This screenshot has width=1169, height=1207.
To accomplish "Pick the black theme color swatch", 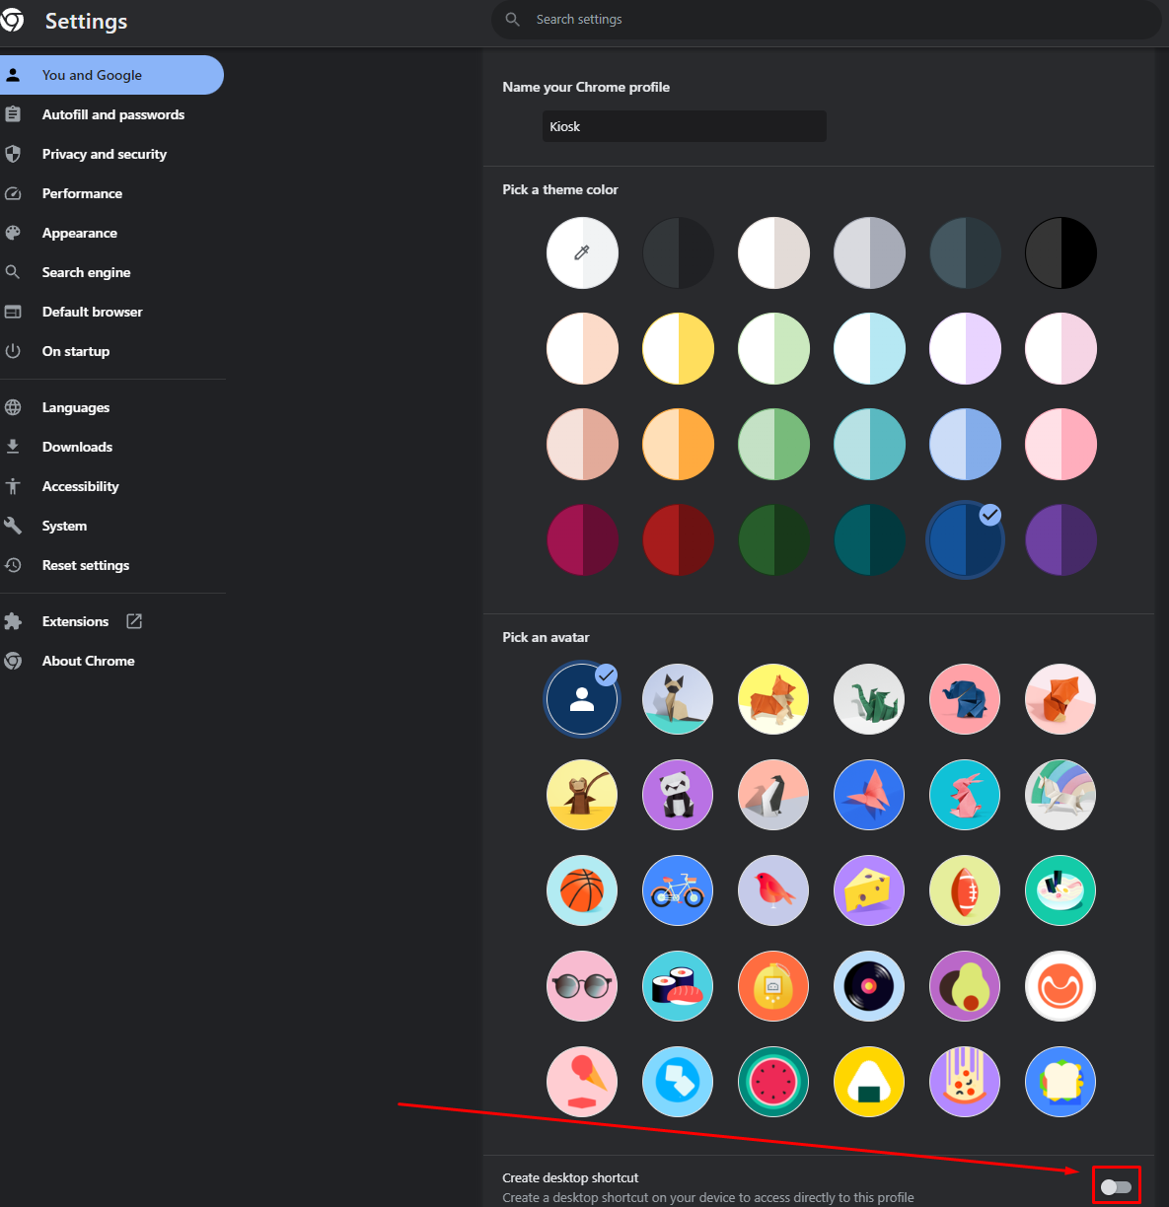I will (x=1061, y=253).
